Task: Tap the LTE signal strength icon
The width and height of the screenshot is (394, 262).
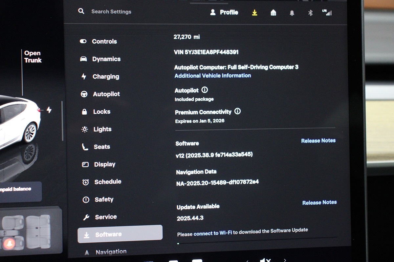Action: tap(327, 13)
